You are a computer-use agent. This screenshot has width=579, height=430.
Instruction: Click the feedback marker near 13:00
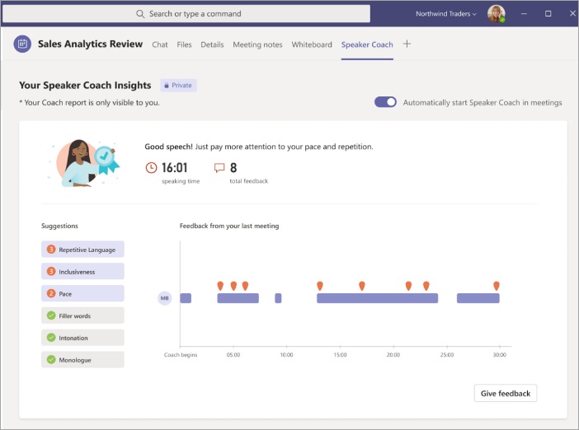coord(320,286)
